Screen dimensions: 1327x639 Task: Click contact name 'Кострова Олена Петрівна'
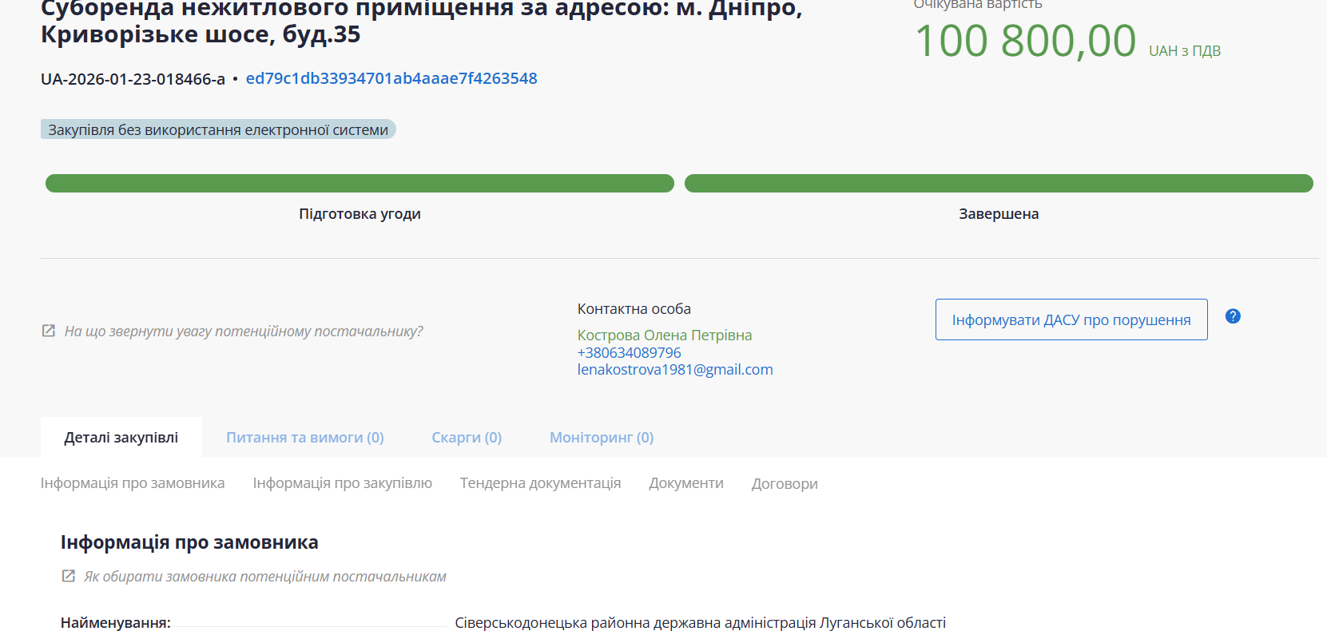click(664, 335)
